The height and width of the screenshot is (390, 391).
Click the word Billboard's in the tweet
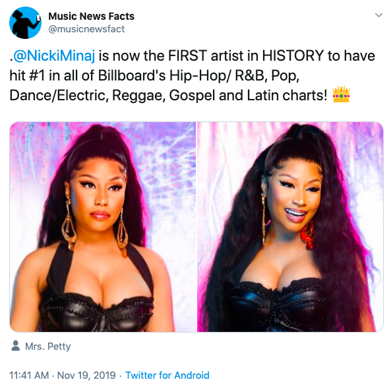(x=132, y=75)
